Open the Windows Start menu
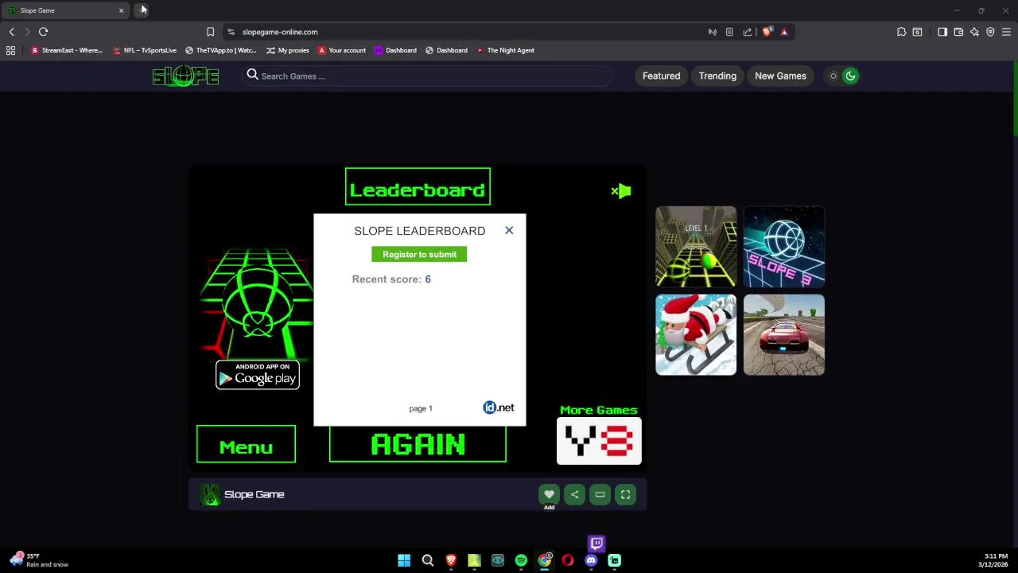The width and height of the screenshot is (1018, 573). (404, 560)
